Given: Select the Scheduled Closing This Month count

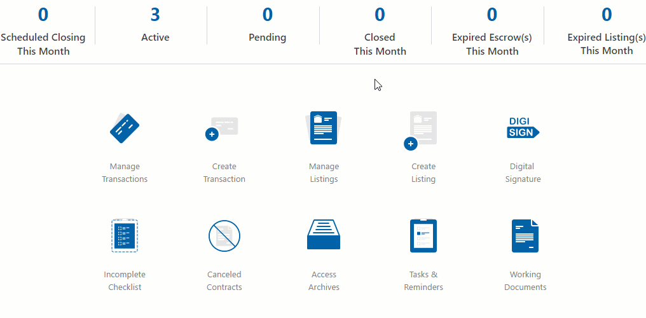Looking at the screenshot, I should point(43,15).
